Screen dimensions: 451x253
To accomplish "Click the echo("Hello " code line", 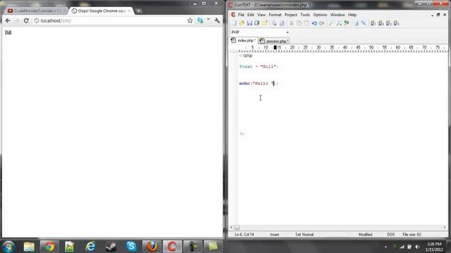I will pyautogui.click(x=259, y=84).
